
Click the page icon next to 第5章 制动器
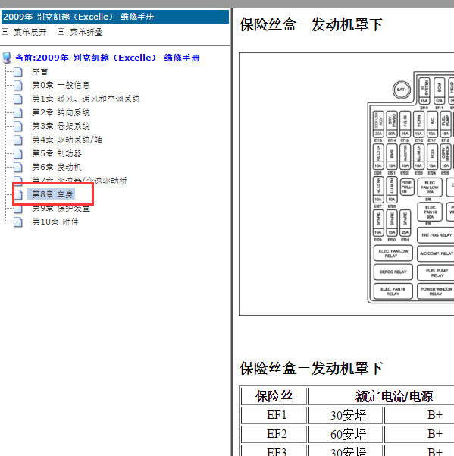18,153
